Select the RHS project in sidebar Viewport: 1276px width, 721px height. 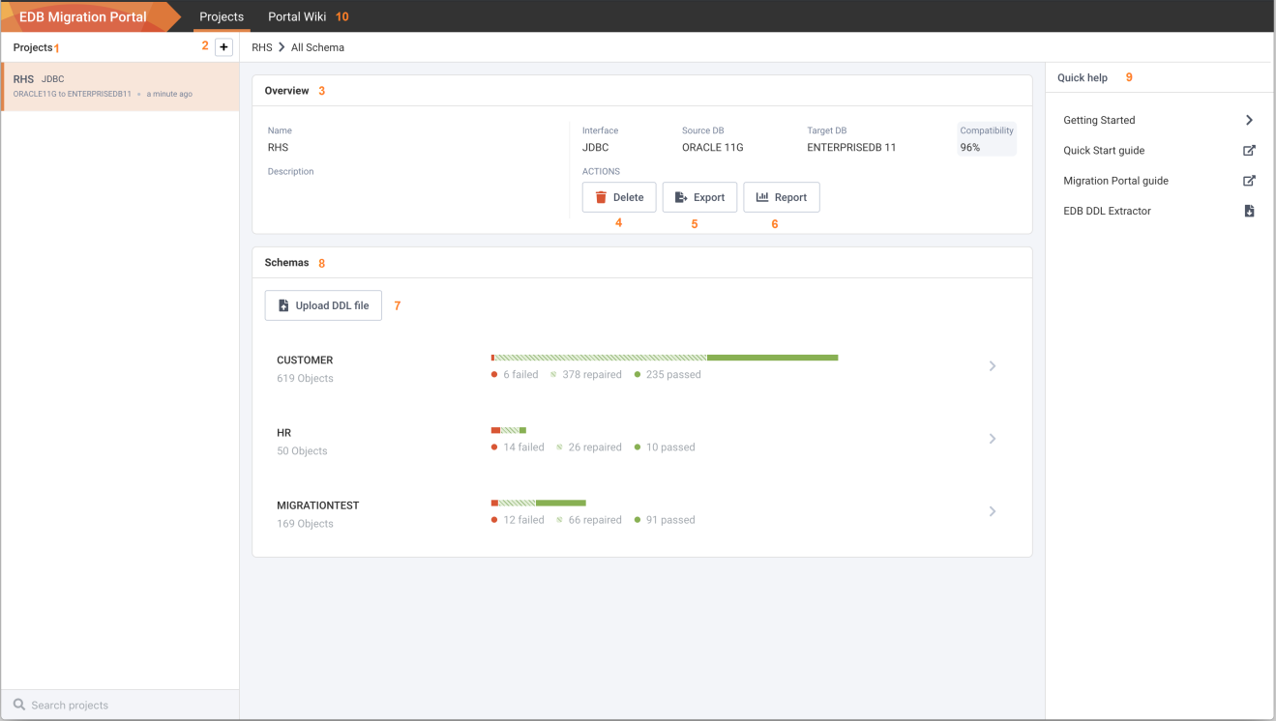tap(121, 87)
